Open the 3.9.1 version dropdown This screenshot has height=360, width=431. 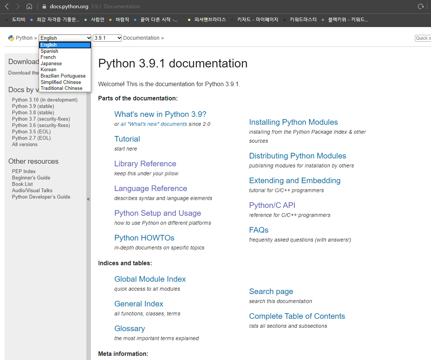coord(107,38)
